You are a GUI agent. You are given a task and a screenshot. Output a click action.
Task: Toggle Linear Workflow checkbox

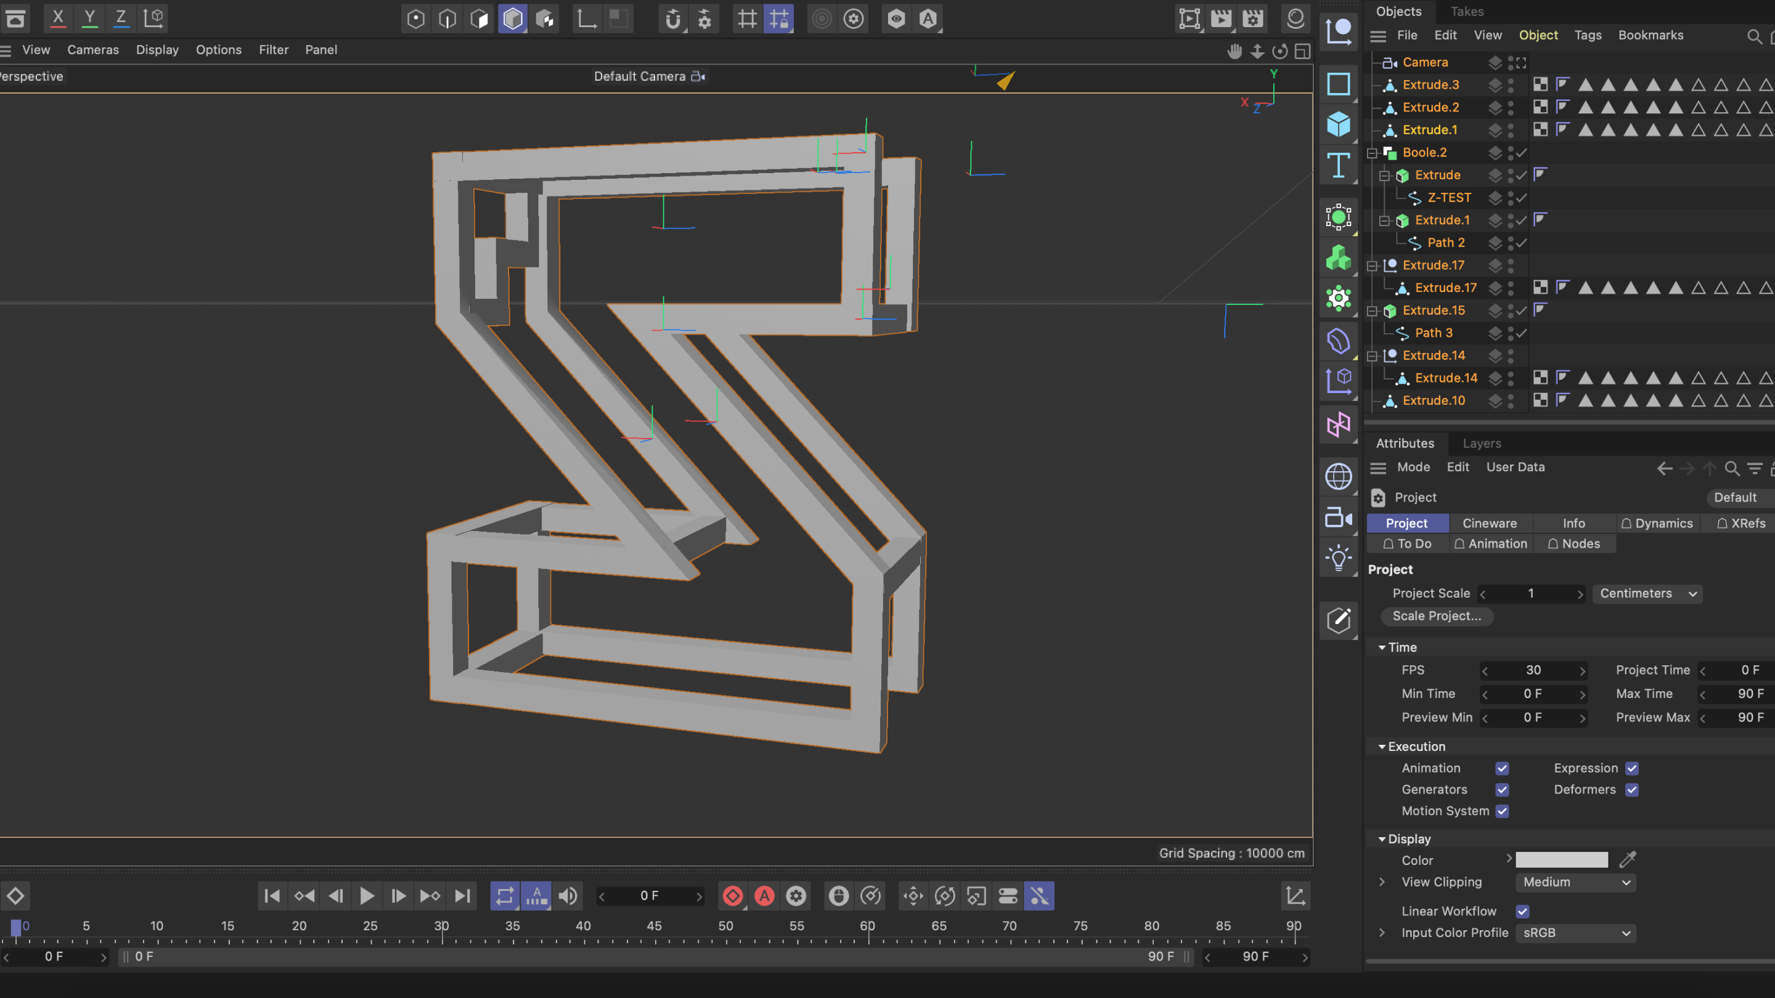click(1523, 911)
